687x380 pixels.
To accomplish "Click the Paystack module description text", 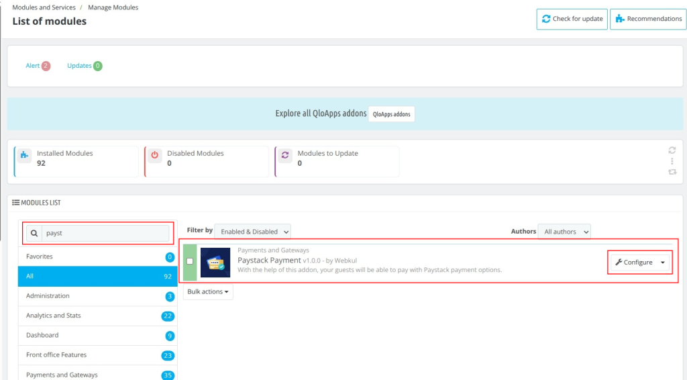I will [x=370, y=270].
